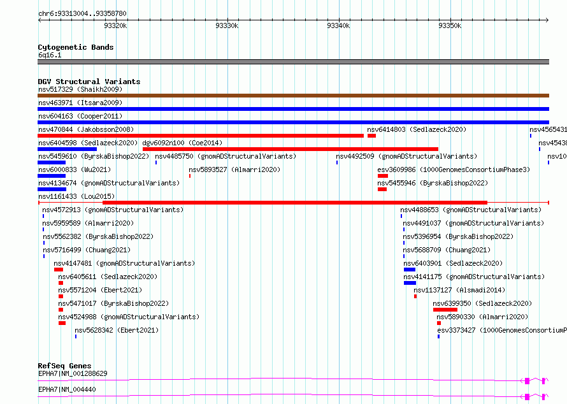Click nsv4485750 (gnomADStructuralVariants) label
The width and height of the screenshot is (567, 404).
(x=226, y=156)
